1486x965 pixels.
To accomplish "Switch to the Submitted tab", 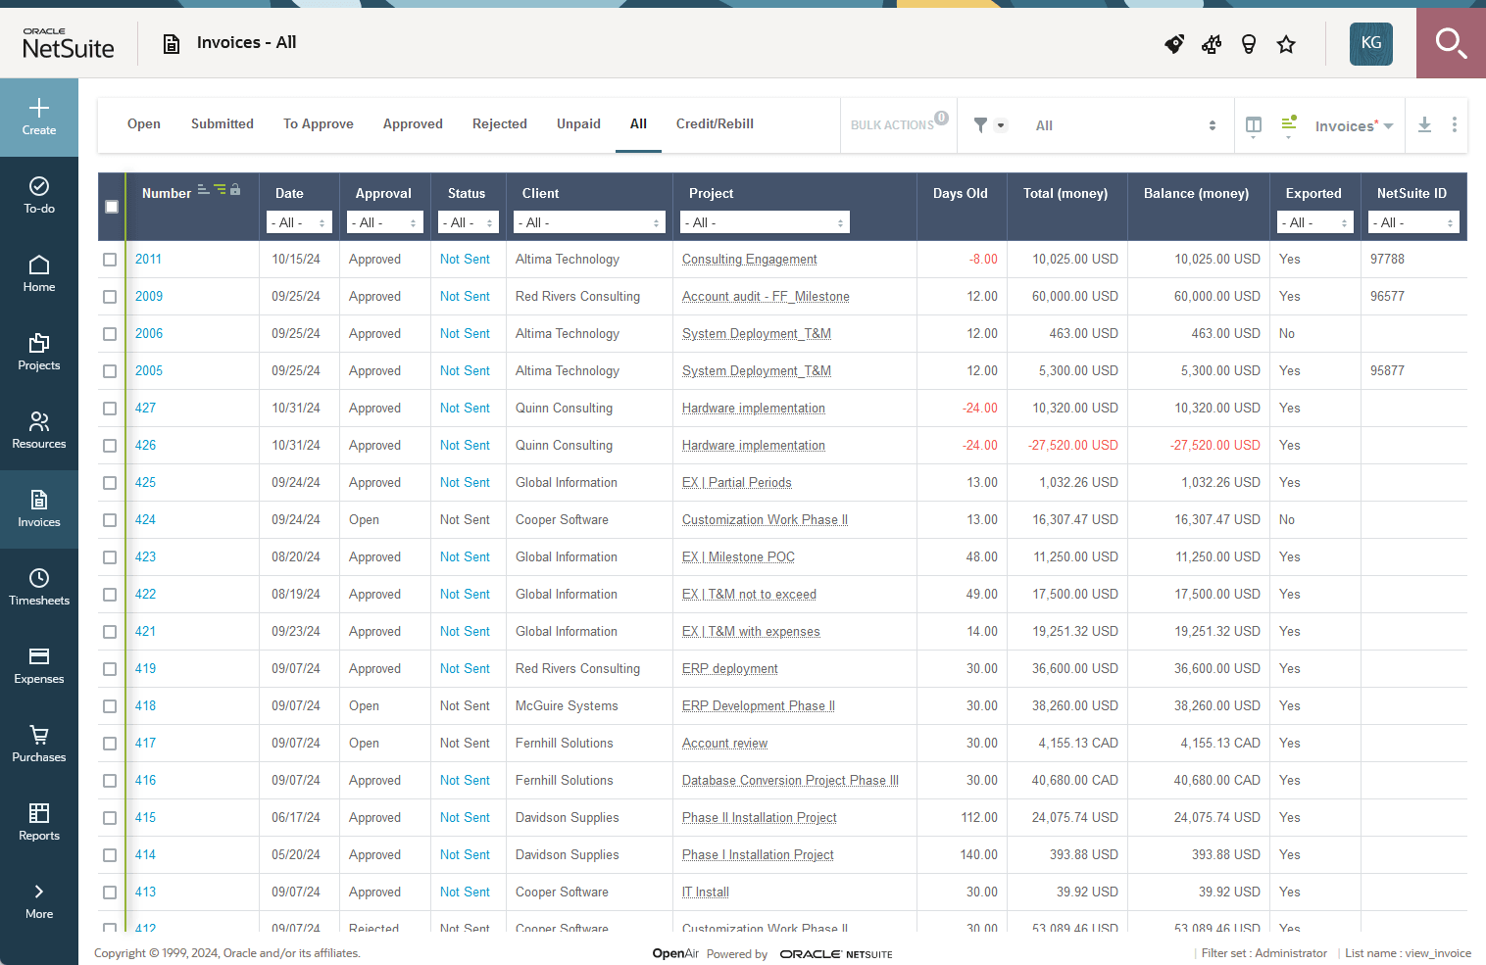I will [x=223, y=124].
